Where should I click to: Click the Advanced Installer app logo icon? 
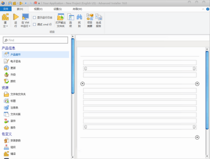(3, 3)
